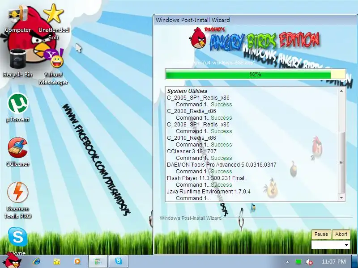Select the CCleaner 3.18.1707 entry

192,151
